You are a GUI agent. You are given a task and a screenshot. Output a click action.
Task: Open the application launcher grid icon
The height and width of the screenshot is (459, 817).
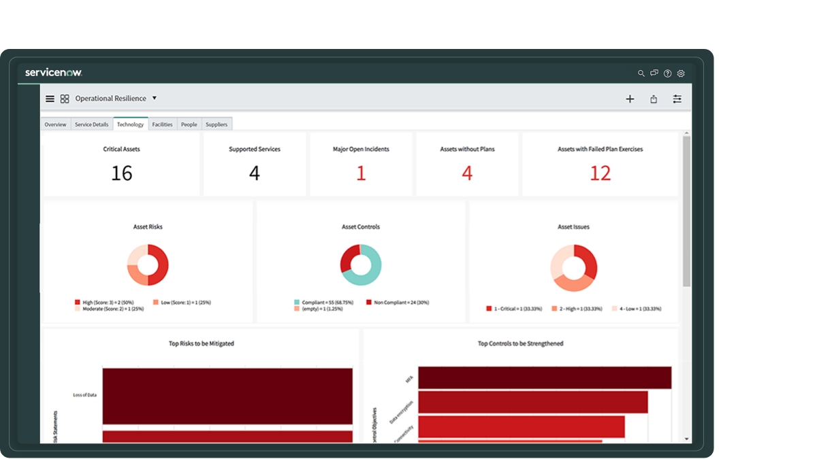65,98
